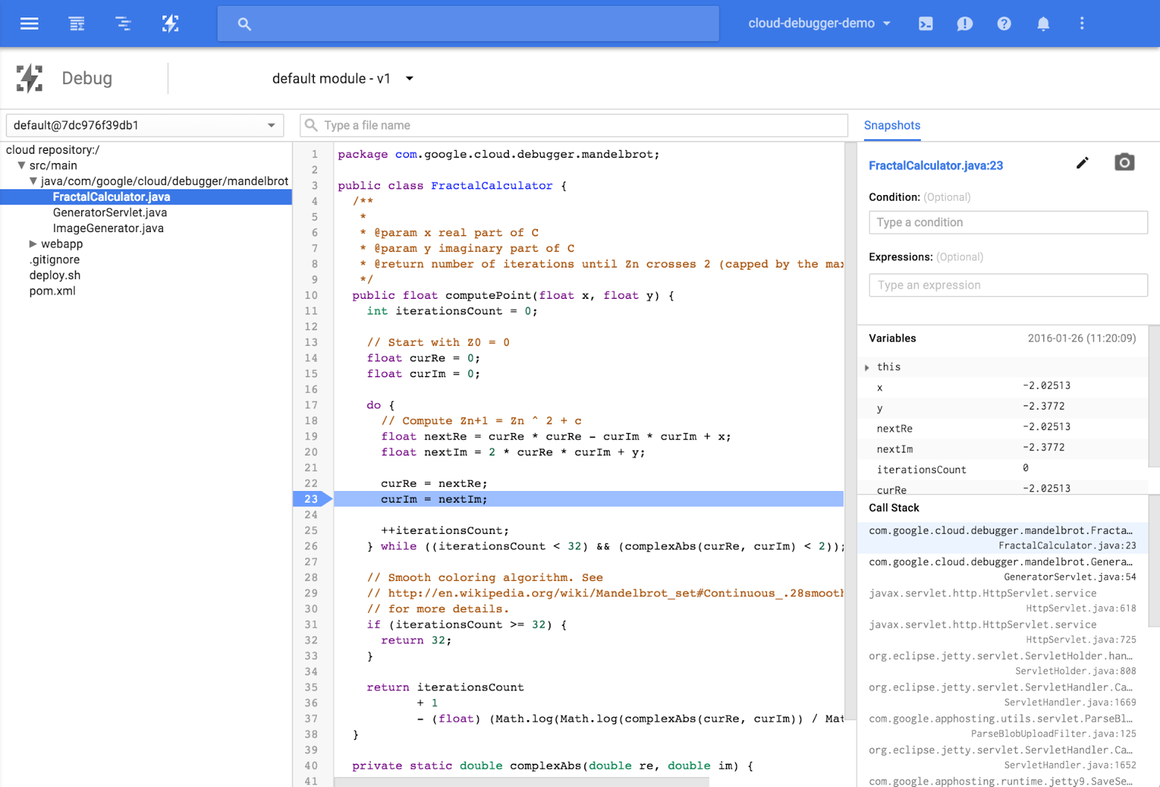Open the pom.xml file
The image size is (1160, 787).
(52, 291)
